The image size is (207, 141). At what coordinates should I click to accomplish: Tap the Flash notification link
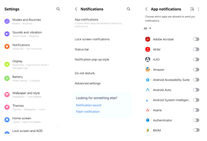click(88, 112)
